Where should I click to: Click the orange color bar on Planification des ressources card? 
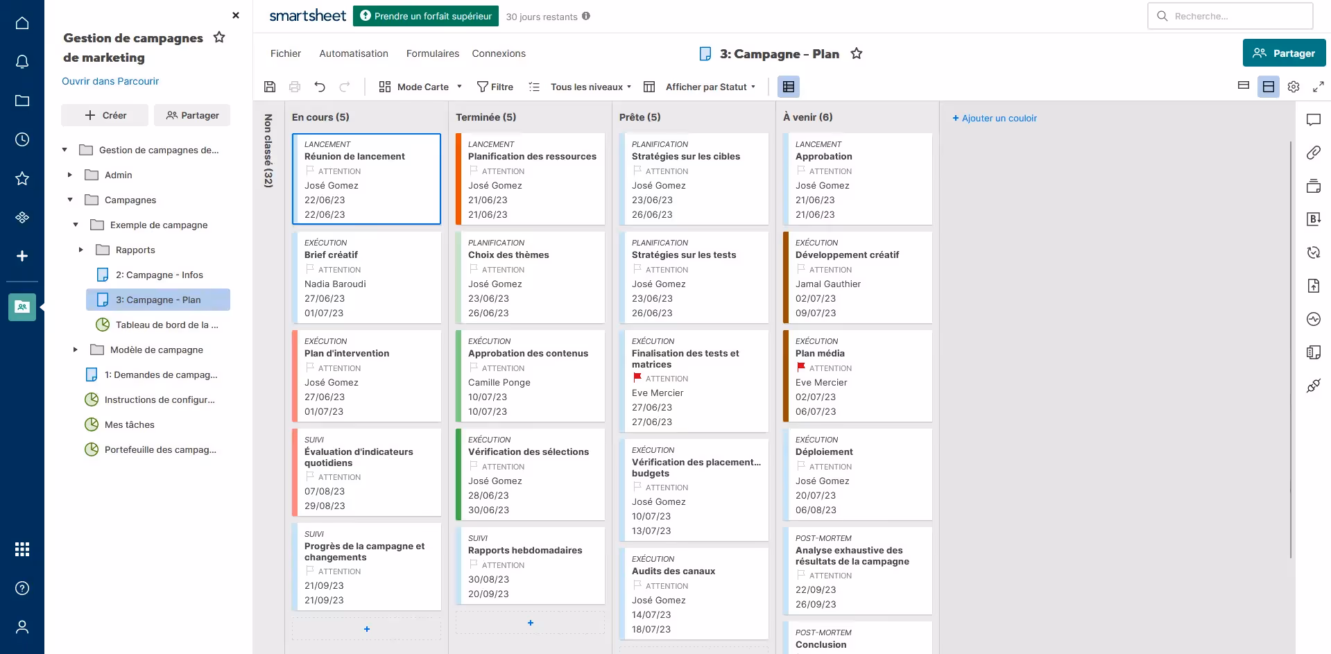pos(458,179)
